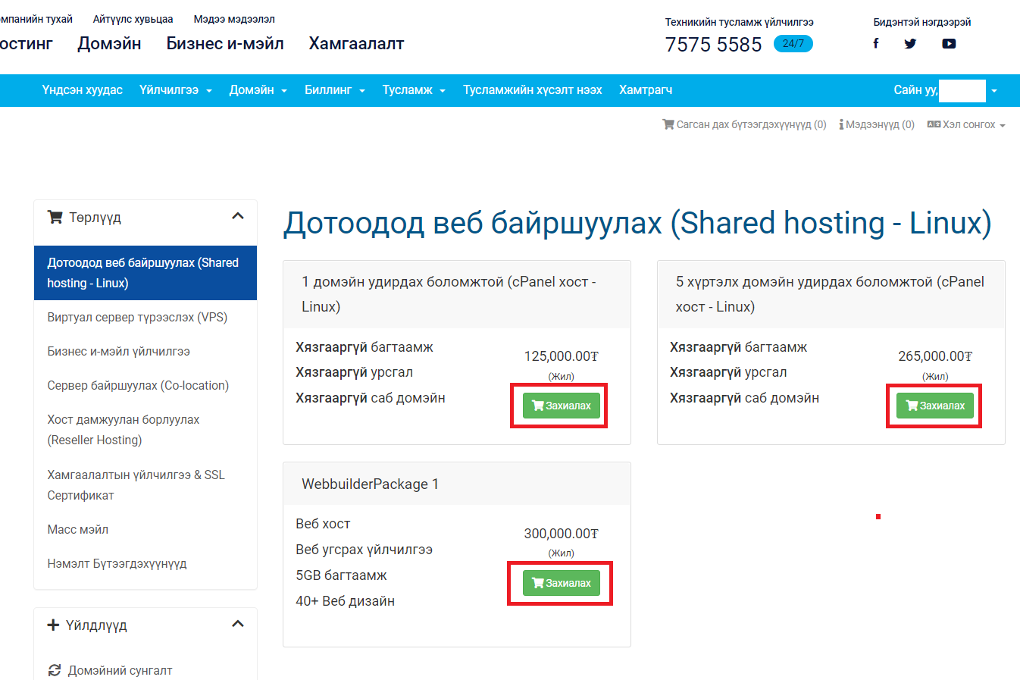Screen dimensions: 1020x680
Task: Collapse the Төрлүүд panel chevron
Action: click(238, 216)
